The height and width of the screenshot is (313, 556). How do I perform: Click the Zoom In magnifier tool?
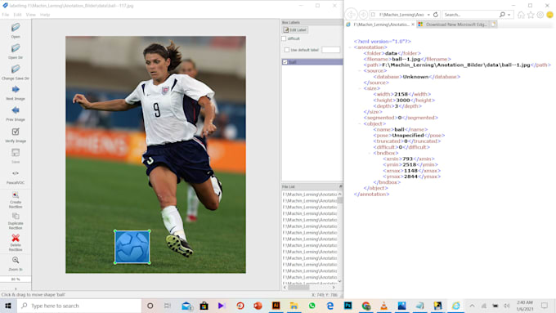coord(16,260)
